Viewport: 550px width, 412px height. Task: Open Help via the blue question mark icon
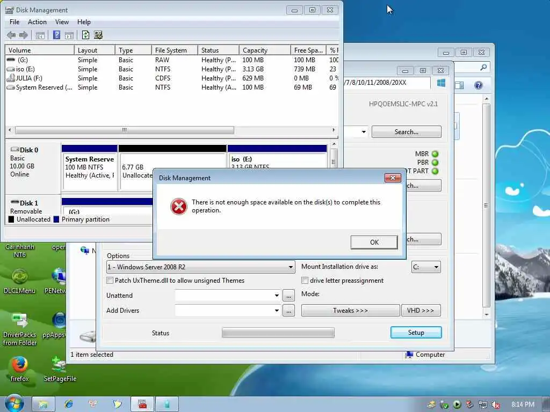coord(56,35)
